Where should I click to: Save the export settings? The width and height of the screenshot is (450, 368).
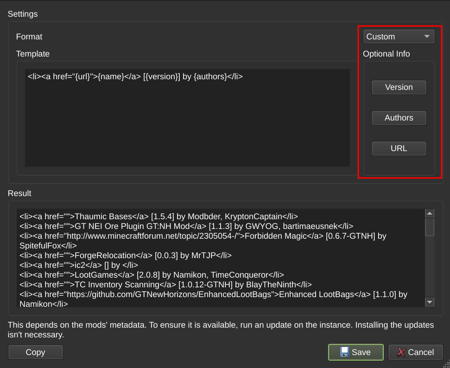tap(355, 352)
